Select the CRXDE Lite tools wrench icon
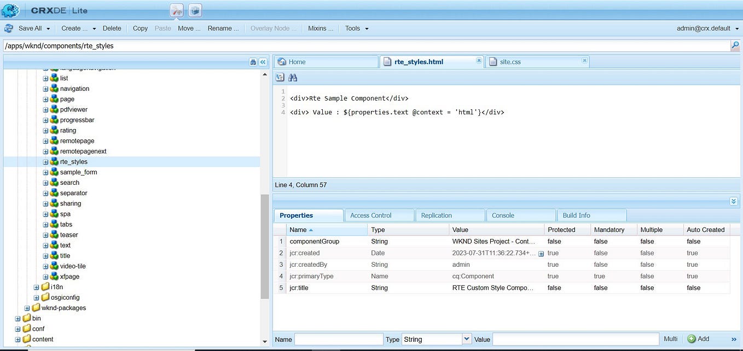Image resolution: width=743 pixels, height=351 pixels. (177, 10)
